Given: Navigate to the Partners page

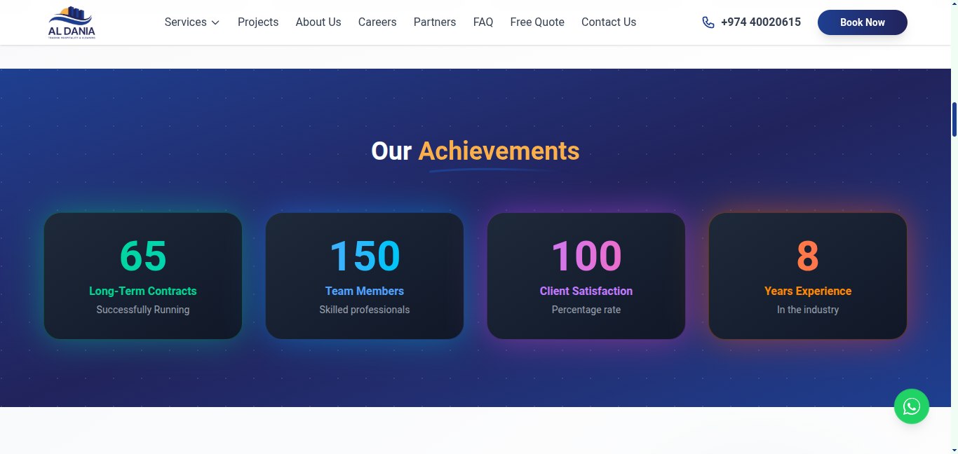Looking at the screenshot, I should [435, 22].
